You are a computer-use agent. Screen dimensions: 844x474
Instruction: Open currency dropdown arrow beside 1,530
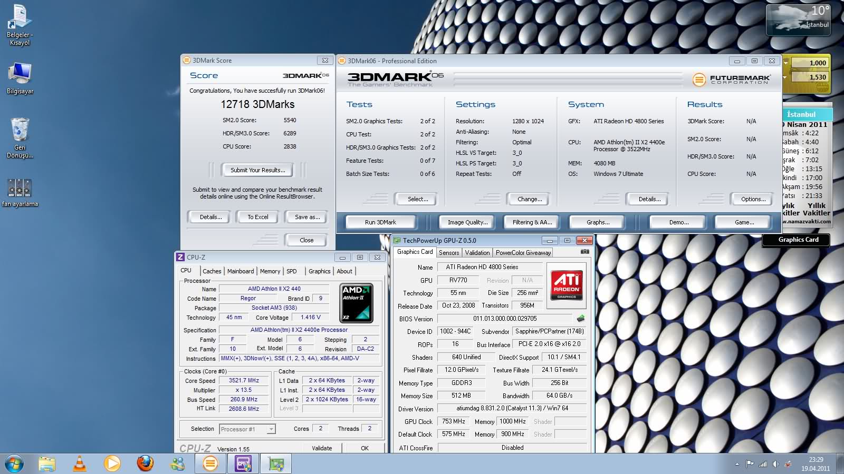point(786,77)
